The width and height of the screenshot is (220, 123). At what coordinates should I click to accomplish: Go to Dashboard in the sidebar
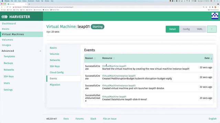point(9,24)
